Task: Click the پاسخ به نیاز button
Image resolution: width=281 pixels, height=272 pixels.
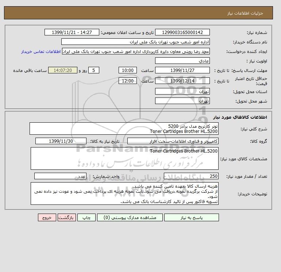Action: (x=191, y=218)
